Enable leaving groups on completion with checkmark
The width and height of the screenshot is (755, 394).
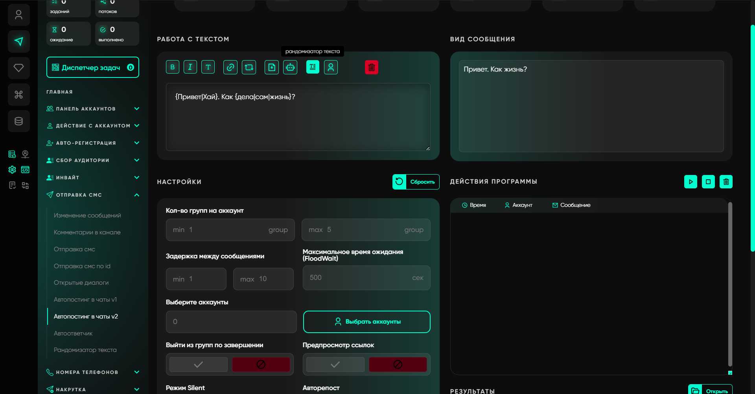(198, 365)
